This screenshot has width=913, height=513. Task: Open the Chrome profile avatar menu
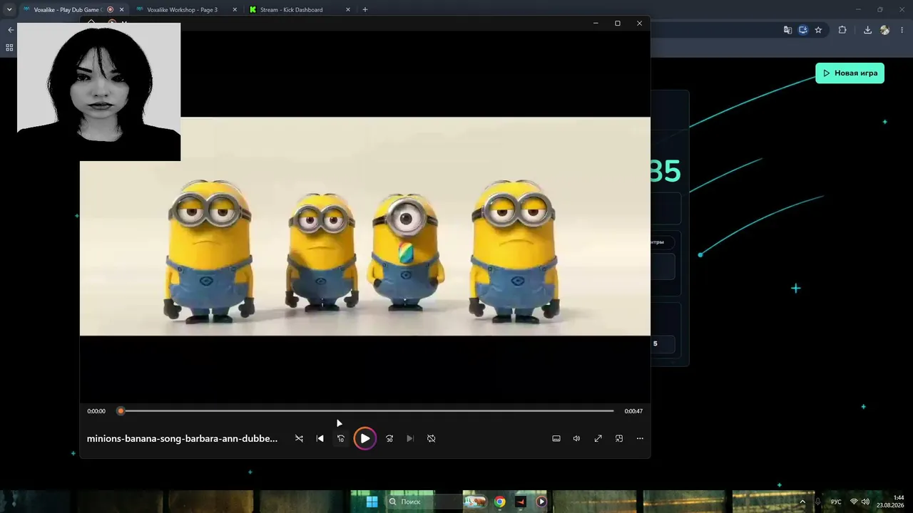(x=885, y=30)
